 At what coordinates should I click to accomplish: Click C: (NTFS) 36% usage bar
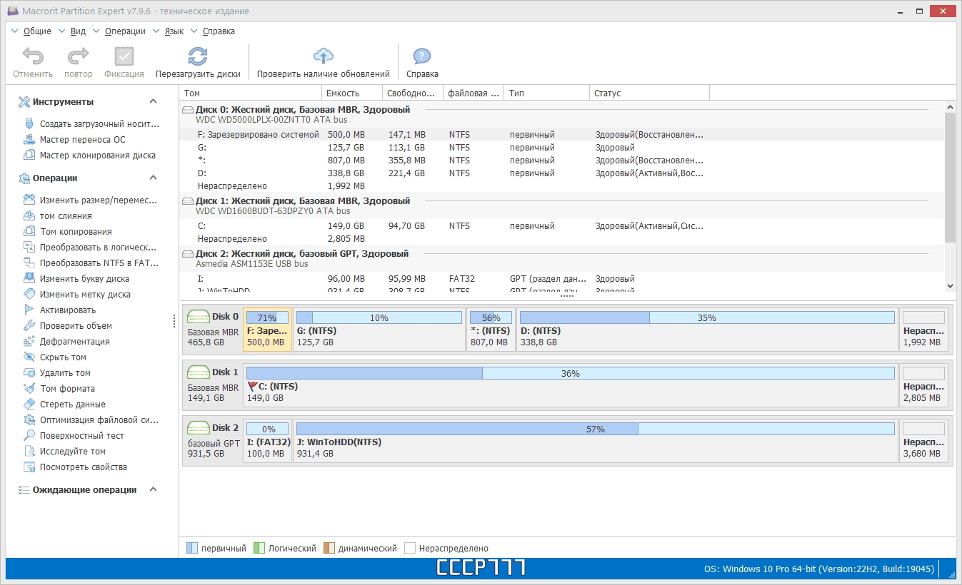[x=570, y=373]
